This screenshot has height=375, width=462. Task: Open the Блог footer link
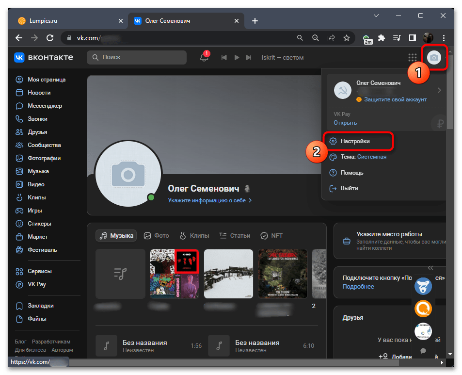[x=21, y=342]
